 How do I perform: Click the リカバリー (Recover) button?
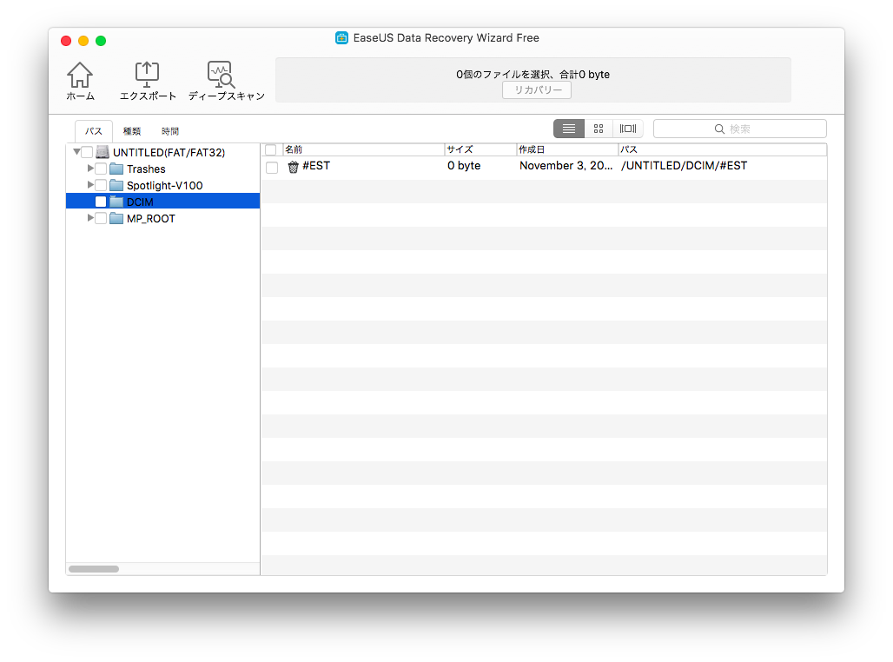click(537, 90)
